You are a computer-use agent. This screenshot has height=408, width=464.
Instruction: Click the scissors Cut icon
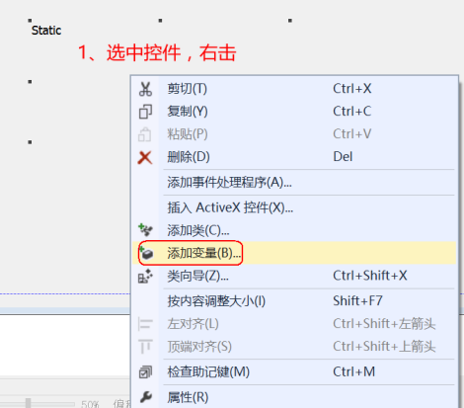(x=145, y=89)
